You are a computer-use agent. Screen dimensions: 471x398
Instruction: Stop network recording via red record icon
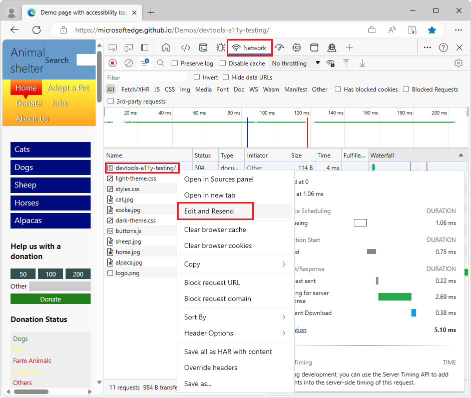pyautogui.click(x=112, y=63)
